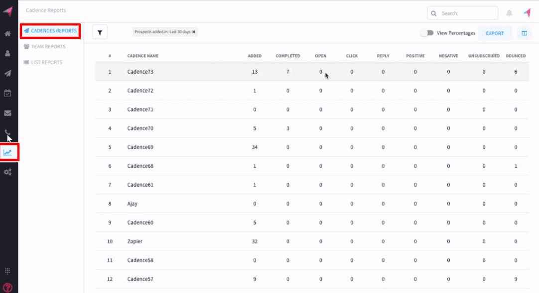Viewport: 539px width, 293px height.
Task: Open the Home dashboard icon
Action: 7,33
